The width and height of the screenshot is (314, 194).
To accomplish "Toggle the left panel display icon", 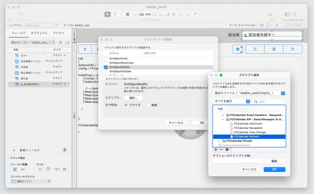I will (x=287, y=15).
